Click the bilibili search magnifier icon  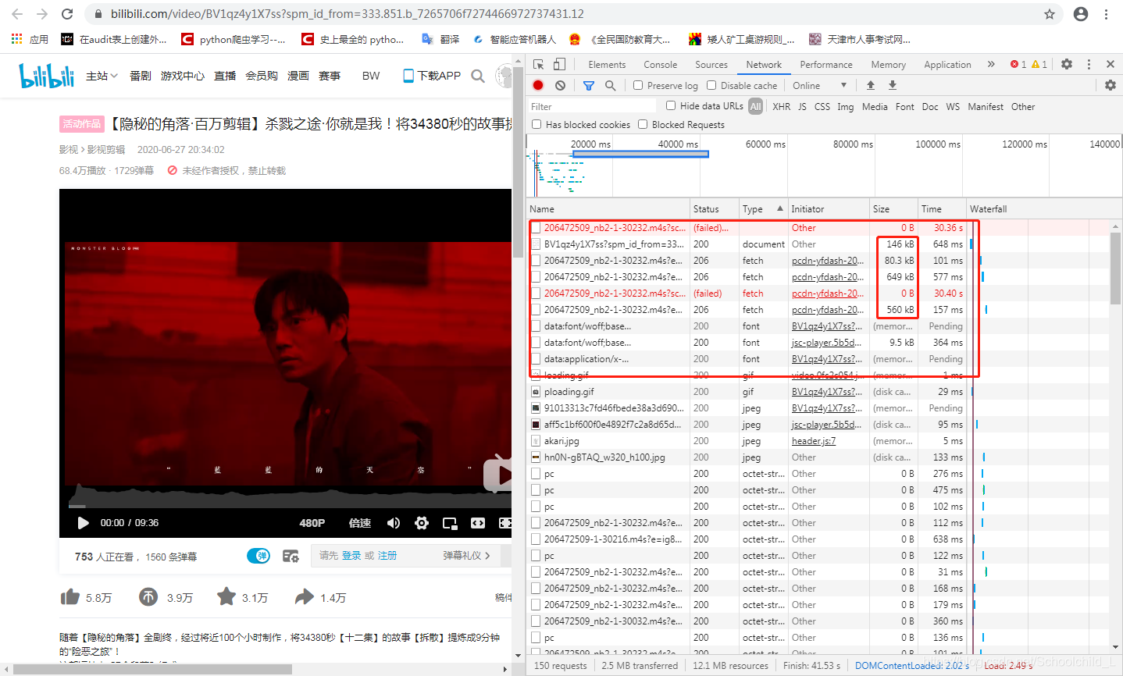click(478, 76)
